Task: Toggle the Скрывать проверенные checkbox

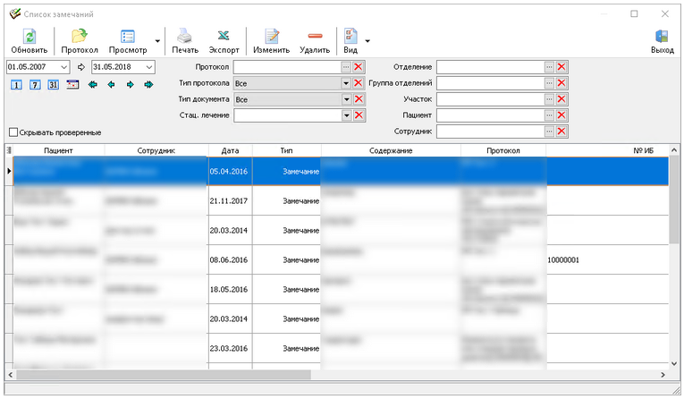Action: [x=13, y=132]
